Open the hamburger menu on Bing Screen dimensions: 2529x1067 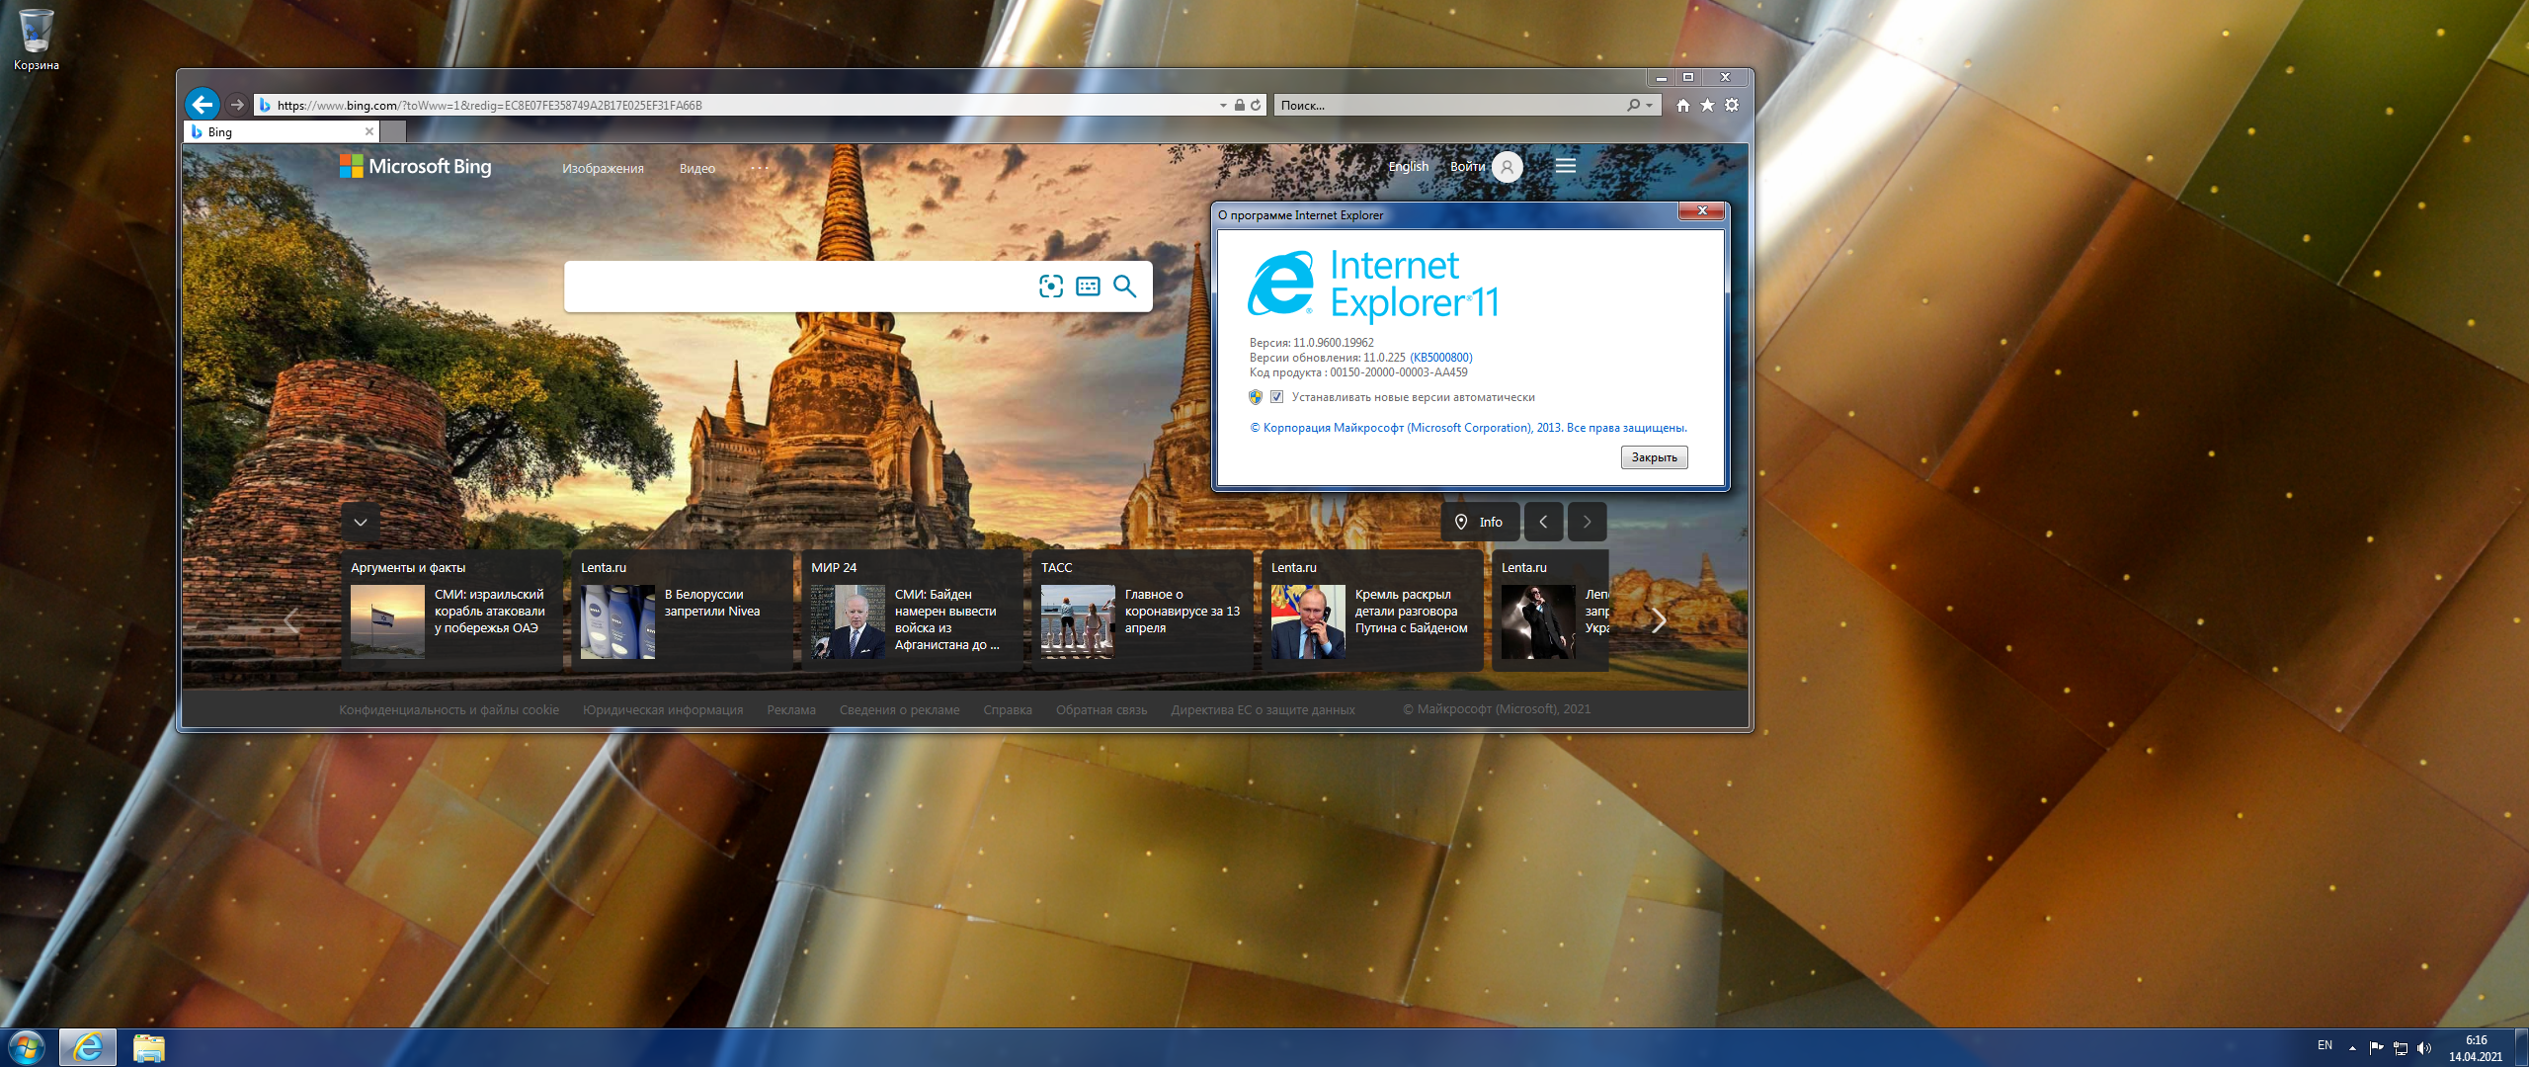pyautogui.click(x=1566, y=166)
